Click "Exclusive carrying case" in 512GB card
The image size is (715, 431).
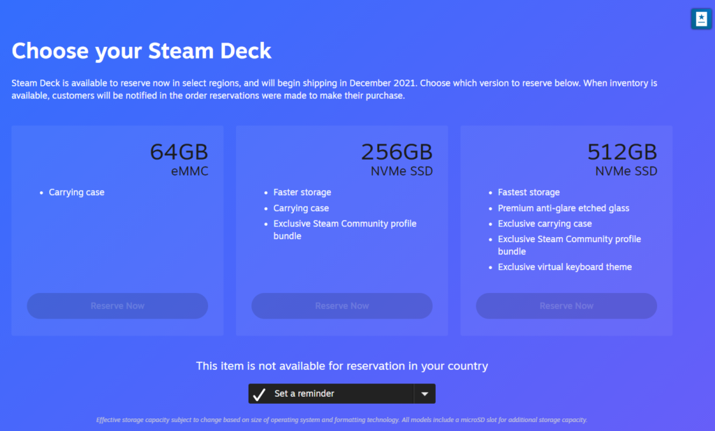click(545, 224)
